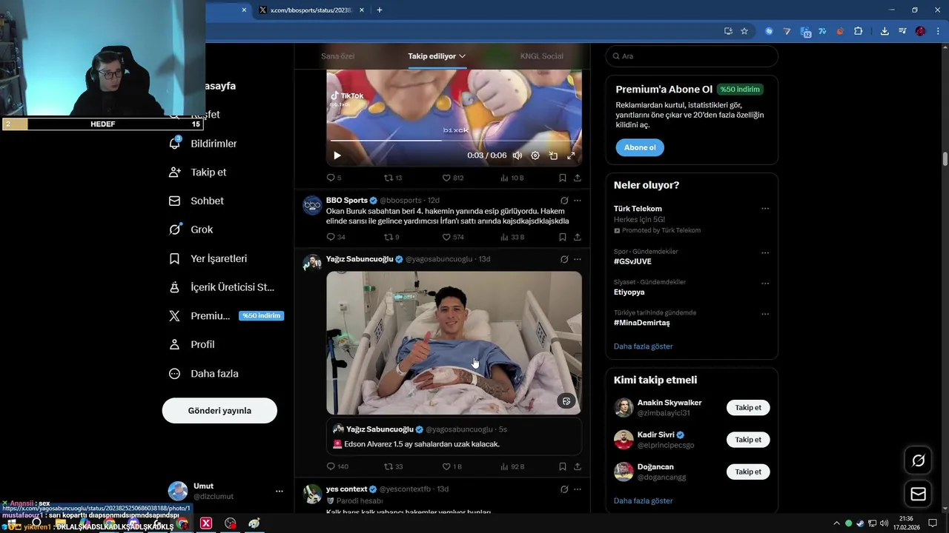This screenshot has width=949, height=533.
Task: Open floating messages envelope button
Action: tap(918, 494)
